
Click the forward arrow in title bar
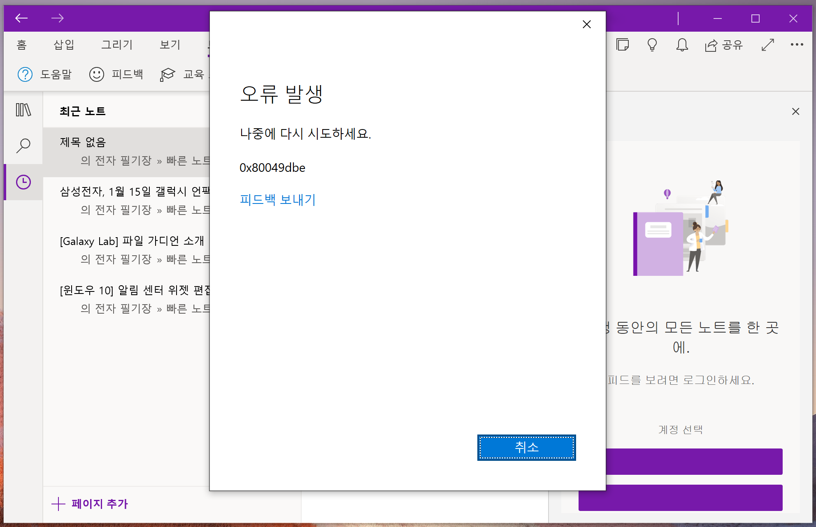[x=57, y=18]
